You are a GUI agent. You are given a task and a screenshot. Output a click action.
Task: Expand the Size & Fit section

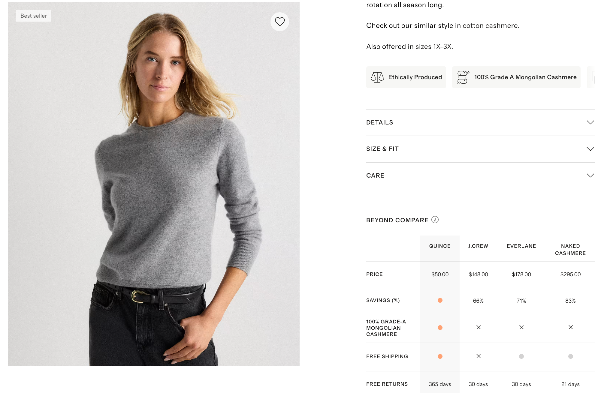click(x=481, y=149)
